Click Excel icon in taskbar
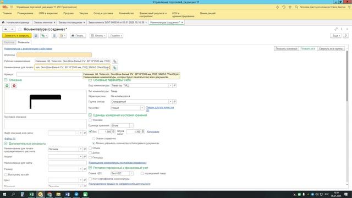Viewport: 352px width, 198px height. click(x=31, y=194)
